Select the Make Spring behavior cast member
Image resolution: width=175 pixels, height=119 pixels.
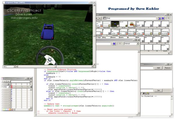click(148, 32)
